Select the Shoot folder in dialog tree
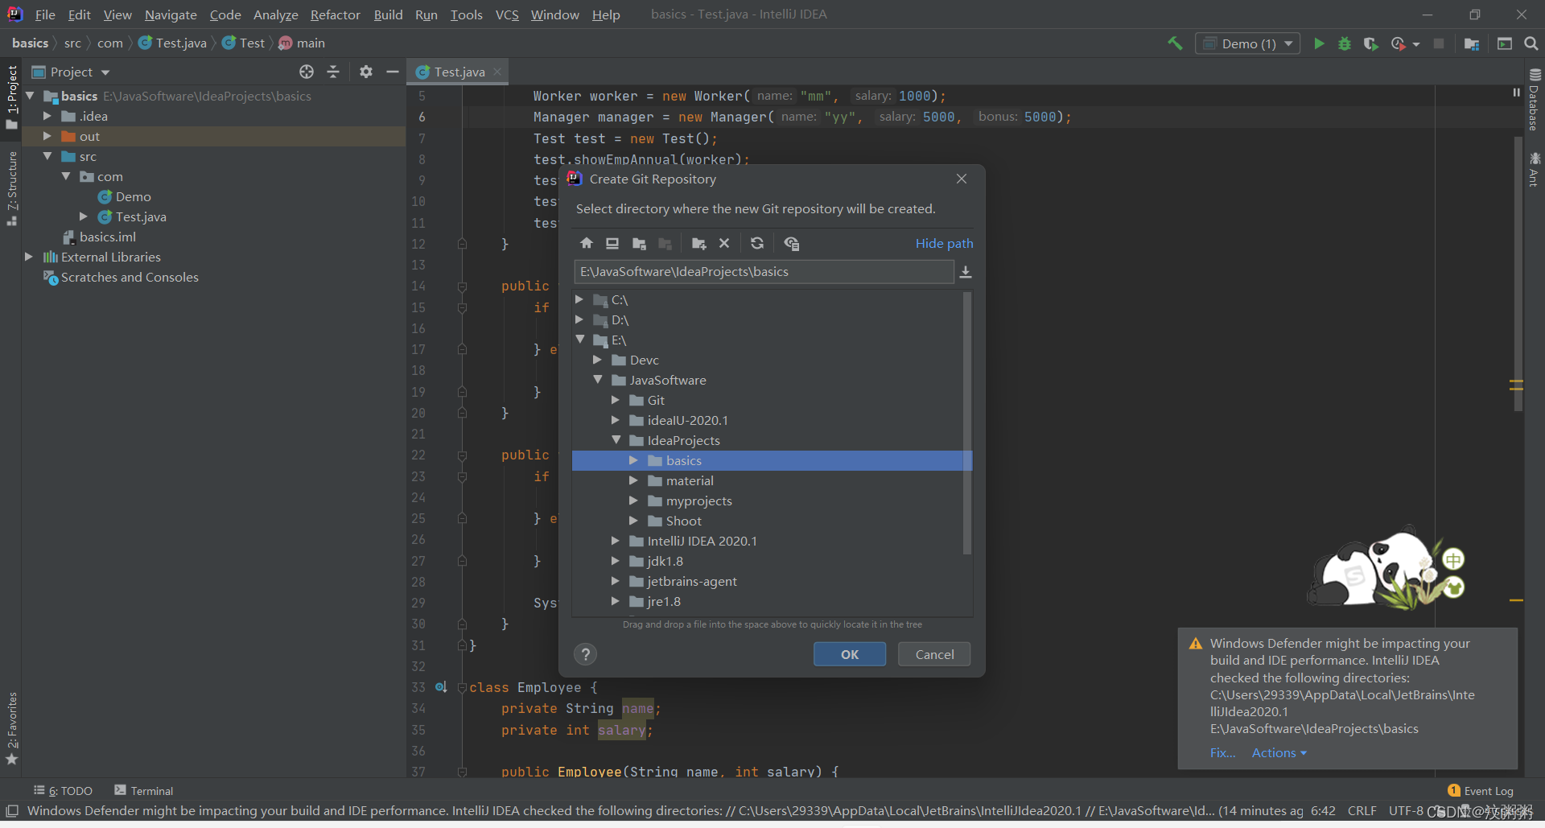Viewport: 1545px width, 828px height. (x=683, y=521)
